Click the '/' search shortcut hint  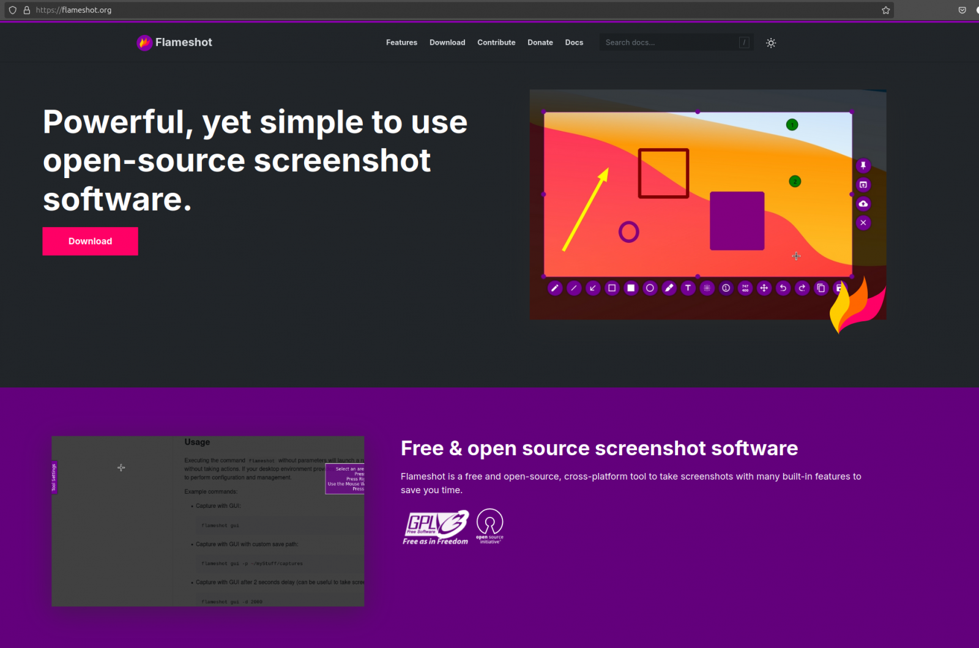[744, 42]
